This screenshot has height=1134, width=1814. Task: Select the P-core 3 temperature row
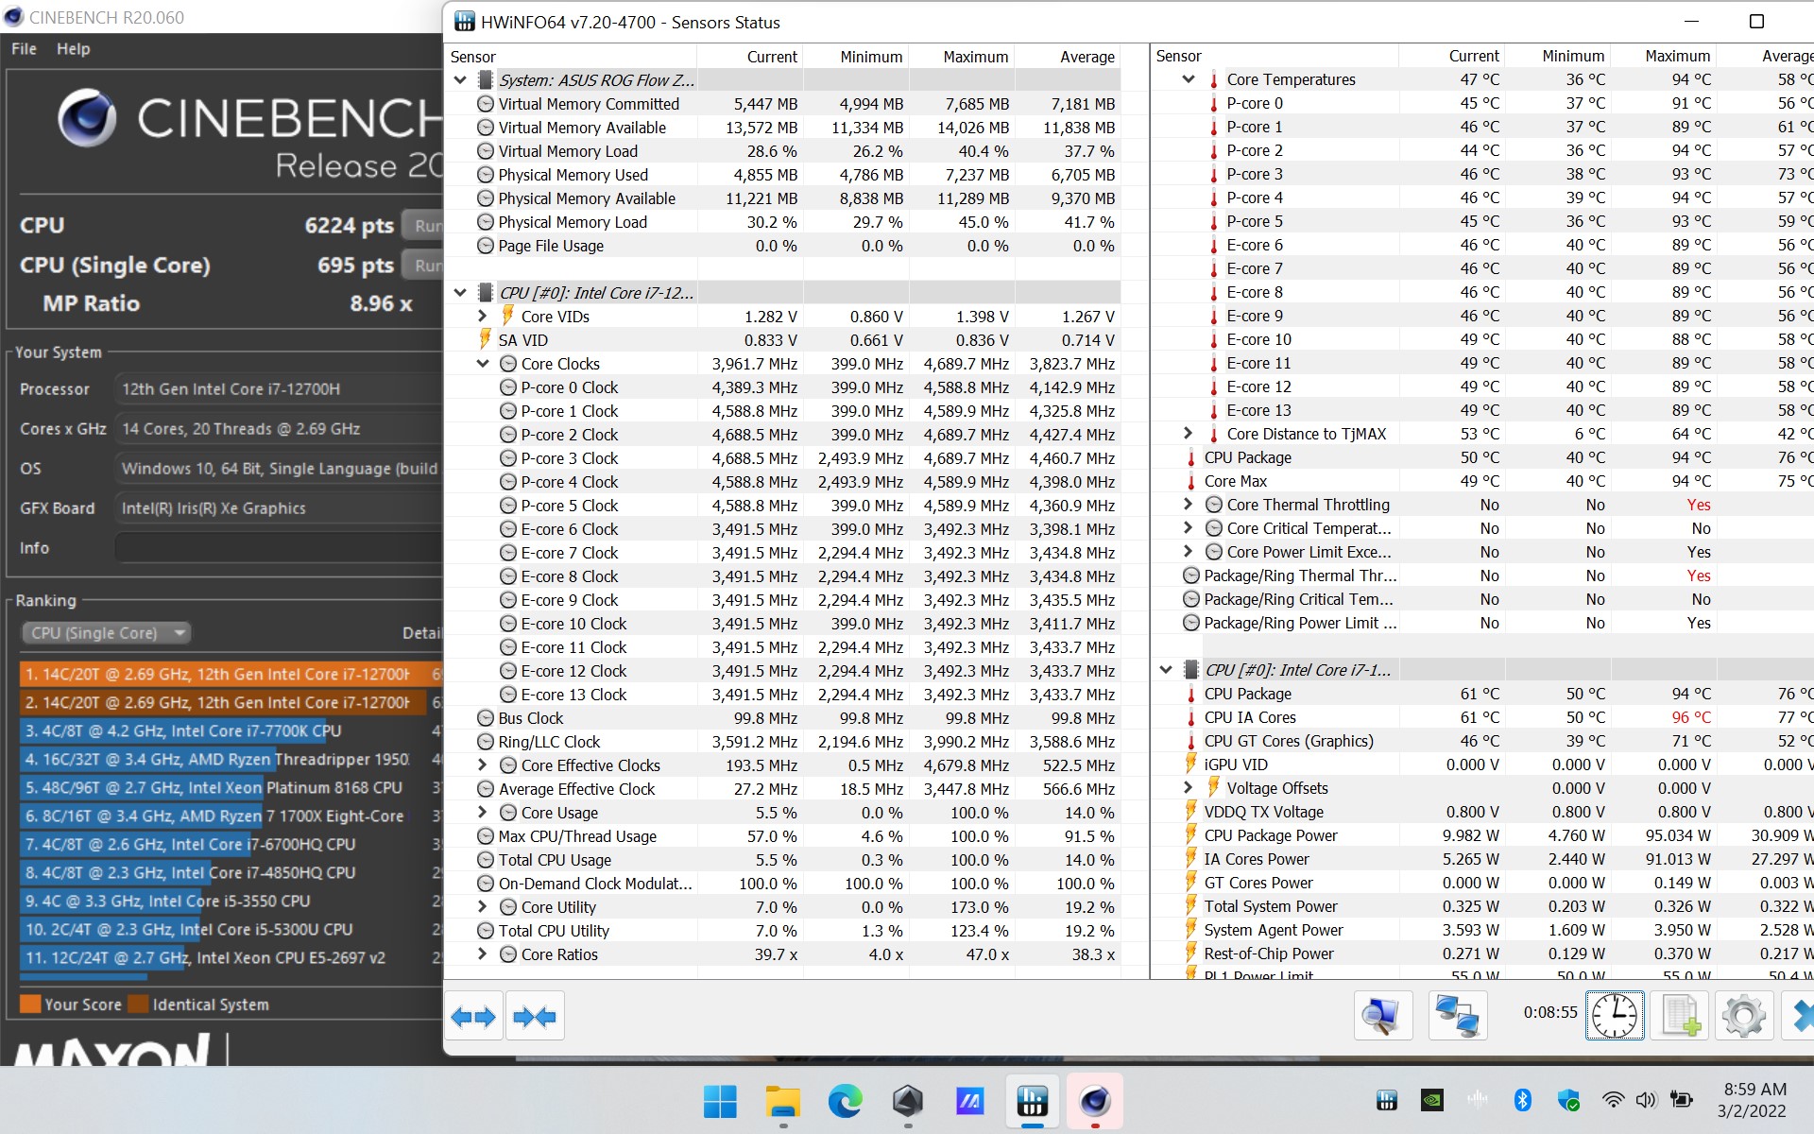(x=1481, y=174)
